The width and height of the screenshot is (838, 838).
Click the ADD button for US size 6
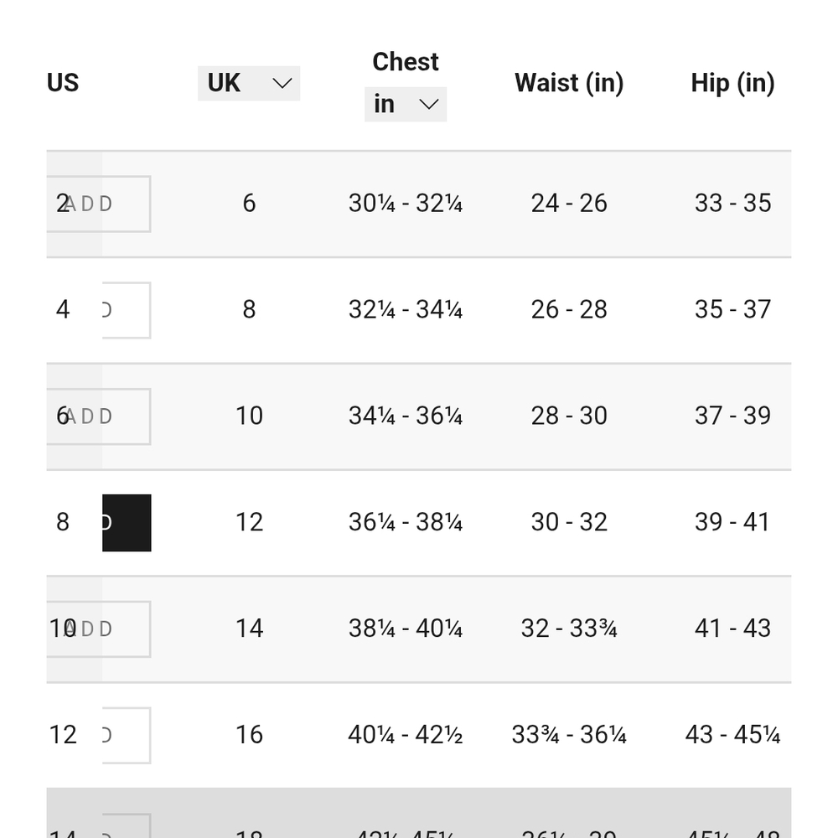click(99, 416)
